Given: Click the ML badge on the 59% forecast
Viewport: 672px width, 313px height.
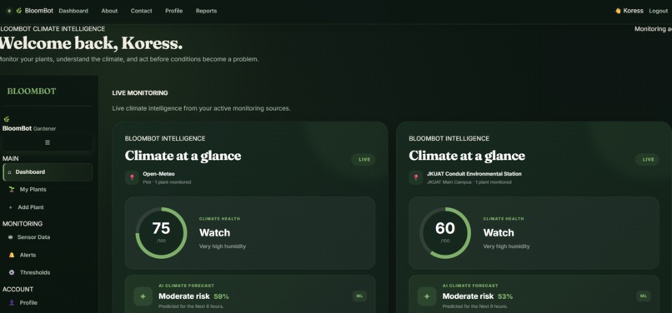Looking at the screenshot, I should (x=359, y=296).
